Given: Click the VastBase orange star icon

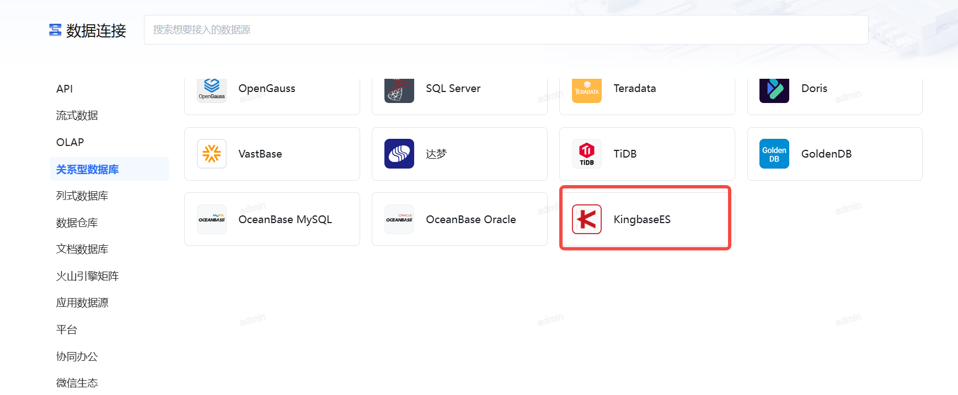Looking at the screenshot, I should click(x=212, y=154).
